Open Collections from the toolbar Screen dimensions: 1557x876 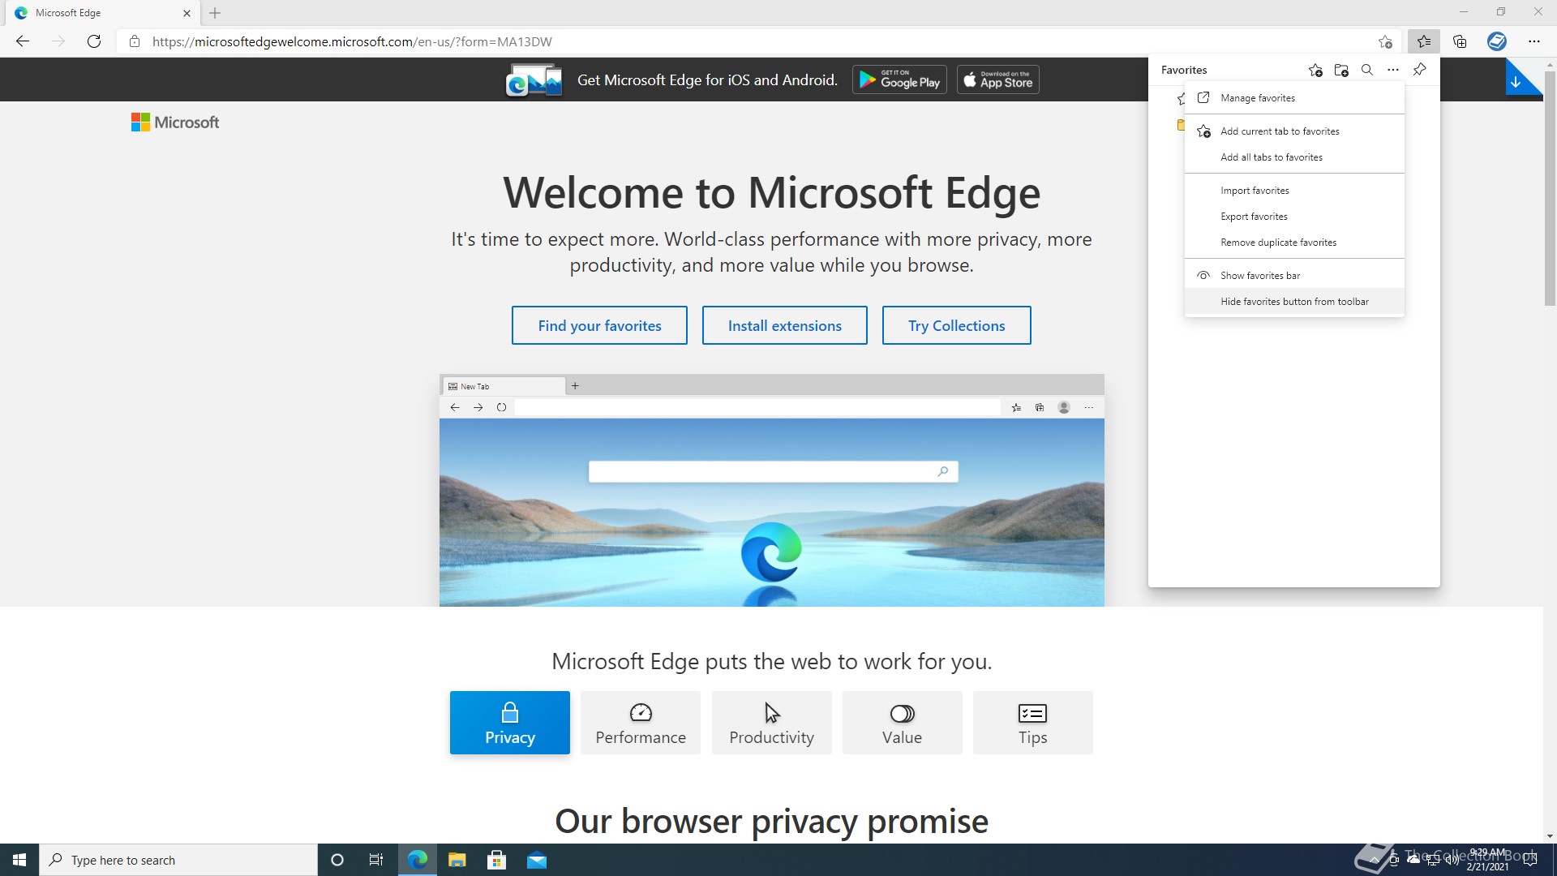pyautogui.click(x=1460, y=41)
